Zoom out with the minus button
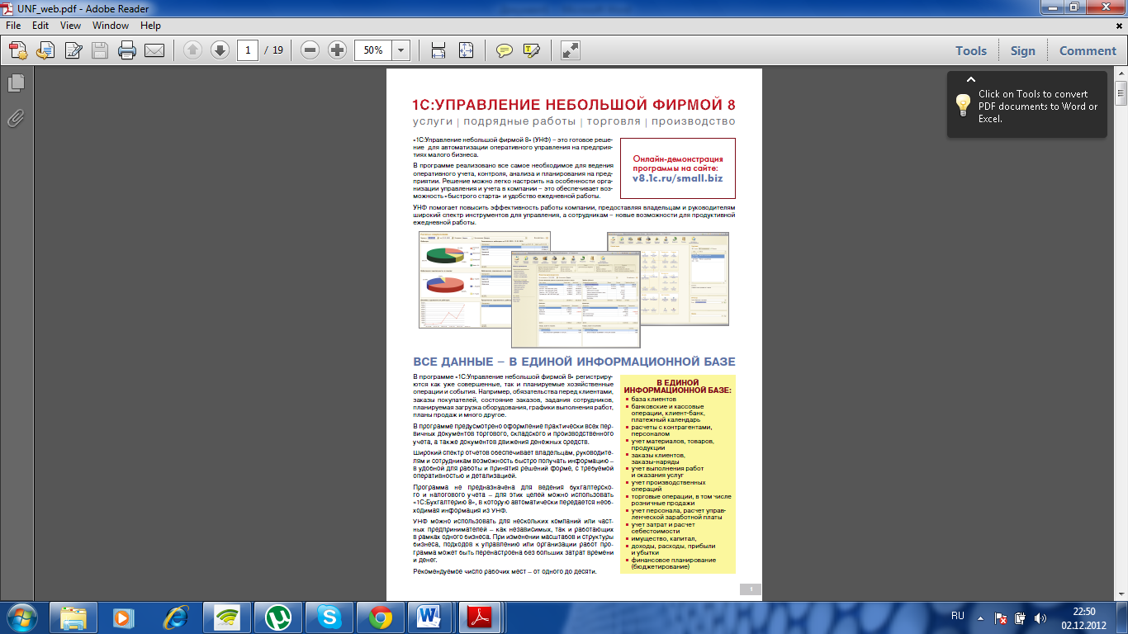This screenshot has width=1128, height=634. pos(310,50)
